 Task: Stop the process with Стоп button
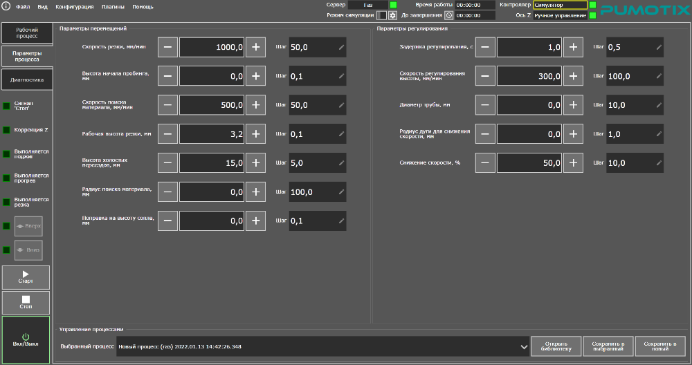(x=26, y=302)
